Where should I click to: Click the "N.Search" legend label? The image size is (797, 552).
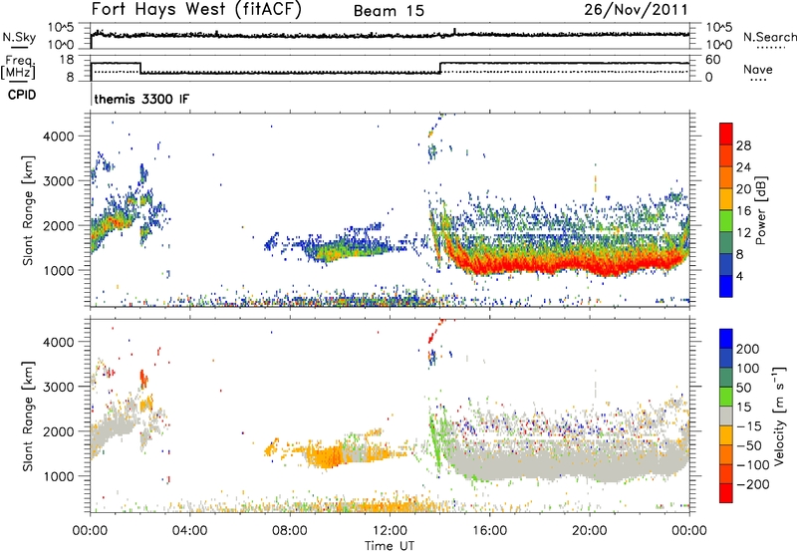769,37
